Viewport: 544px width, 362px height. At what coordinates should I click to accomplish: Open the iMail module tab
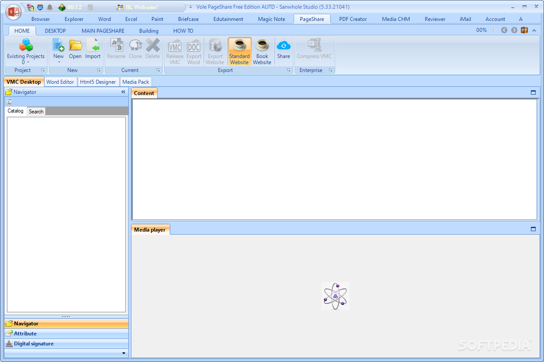click(x=465, y=19)
